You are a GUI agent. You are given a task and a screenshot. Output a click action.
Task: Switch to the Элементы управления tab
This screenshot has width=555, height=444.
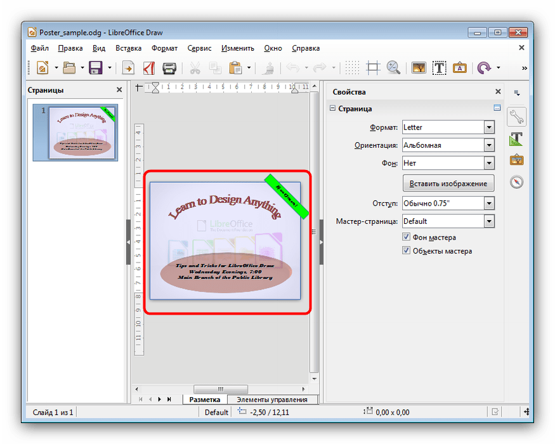[271, 400]
